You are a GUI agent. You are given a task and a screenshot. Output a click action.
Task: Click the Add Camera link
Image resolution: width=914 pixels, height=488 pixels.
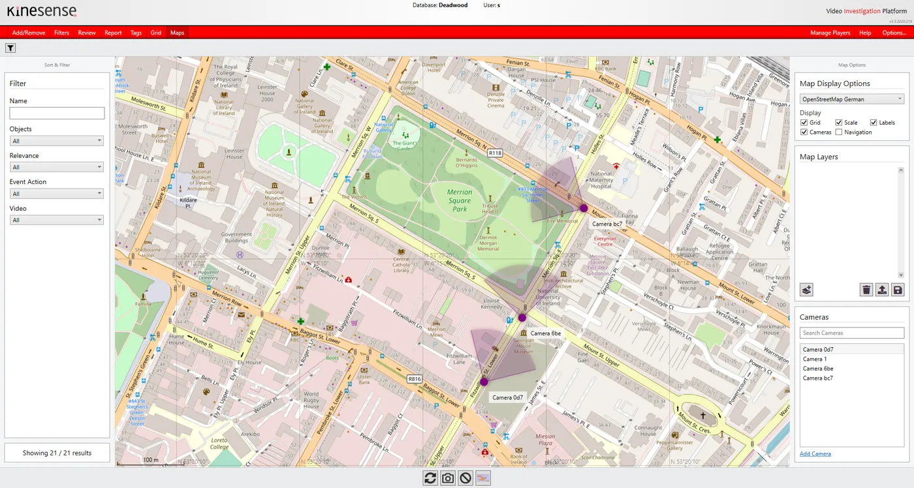(815, 453)
